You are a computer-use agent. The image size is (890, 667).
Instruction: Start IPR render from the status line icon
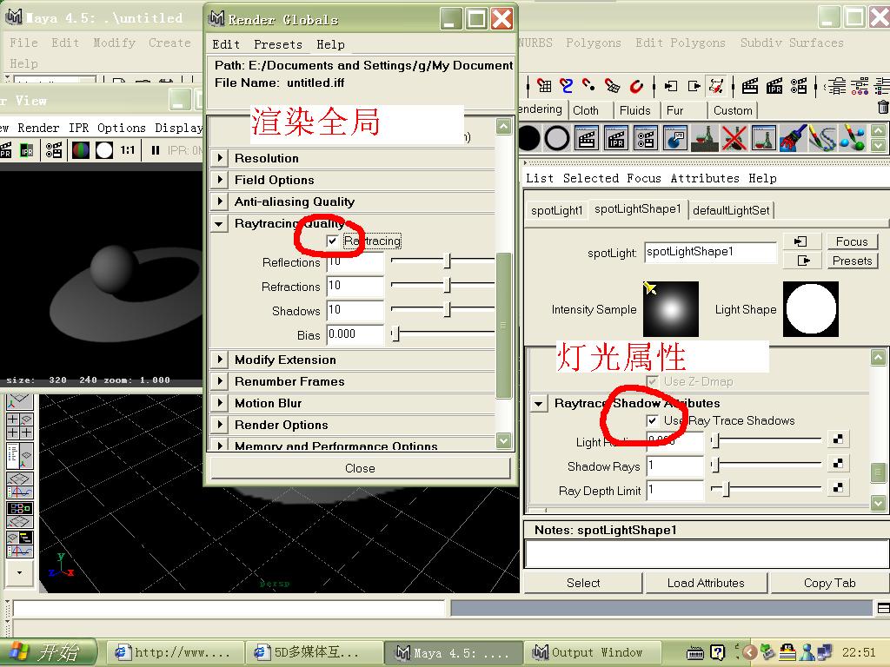point(774,86)
